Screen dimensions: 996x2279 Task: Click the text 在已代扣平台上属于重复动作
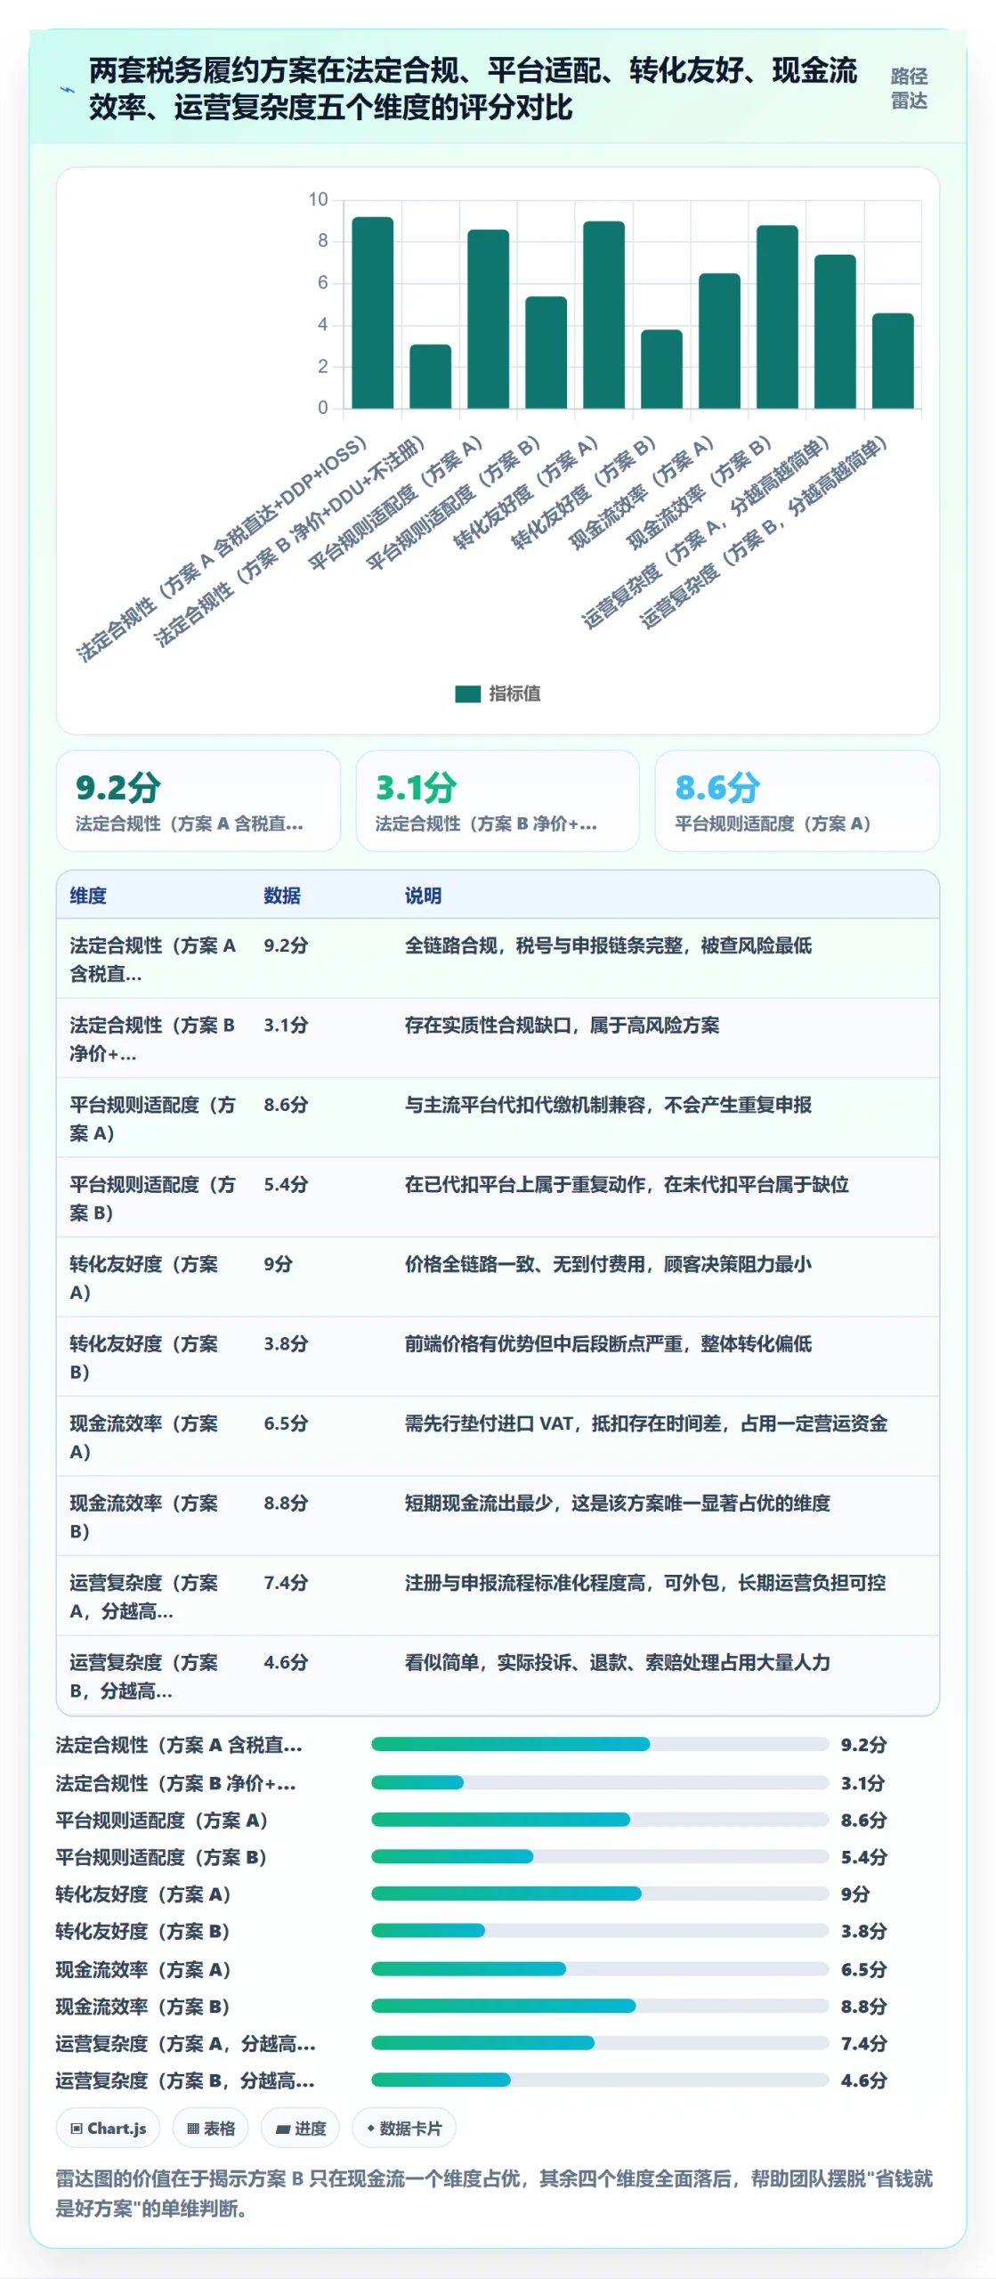[x=525, y=1185]
